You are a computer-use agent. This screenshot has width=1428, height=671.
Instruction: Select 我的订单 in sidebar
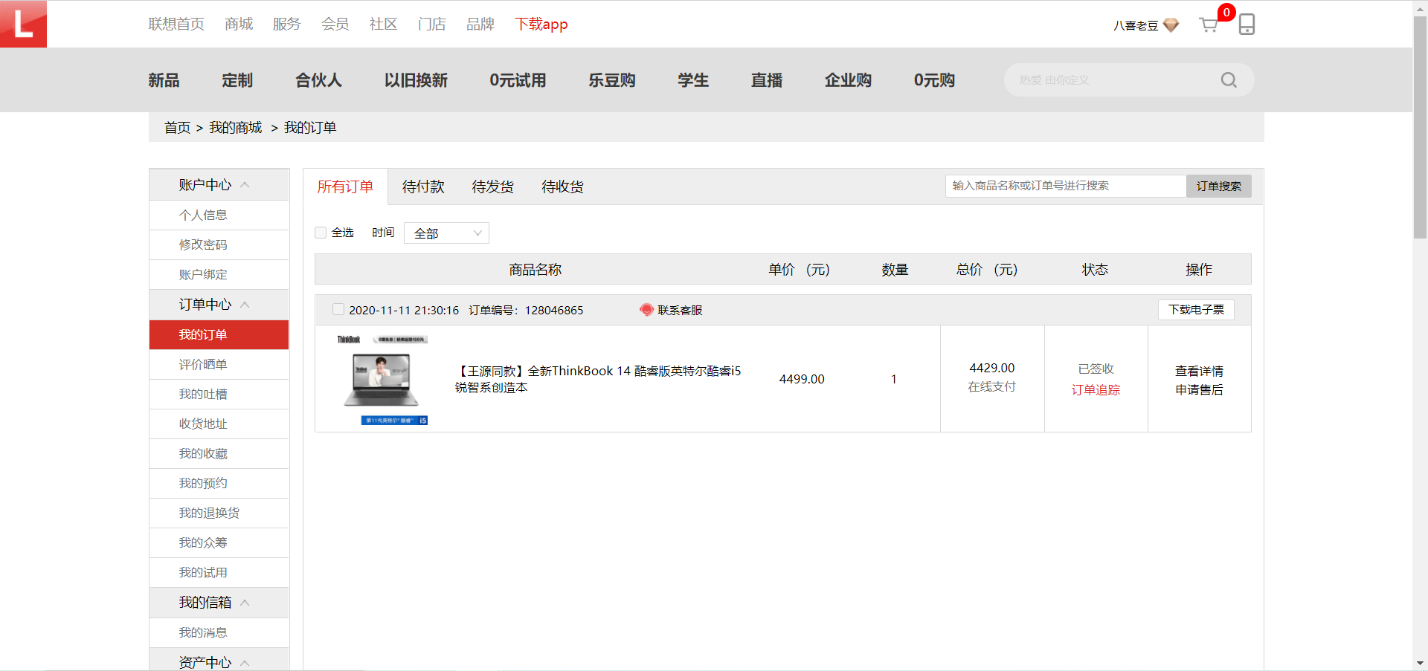coord(219,334)
